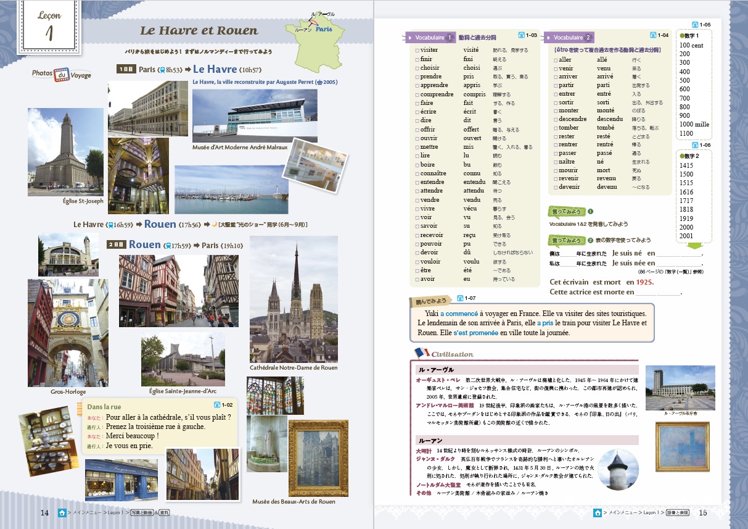Go to メインメニュー via the breadcrumb
This screenshot has width=748, height=529.
pyautogui.click(x=88, y=514)
